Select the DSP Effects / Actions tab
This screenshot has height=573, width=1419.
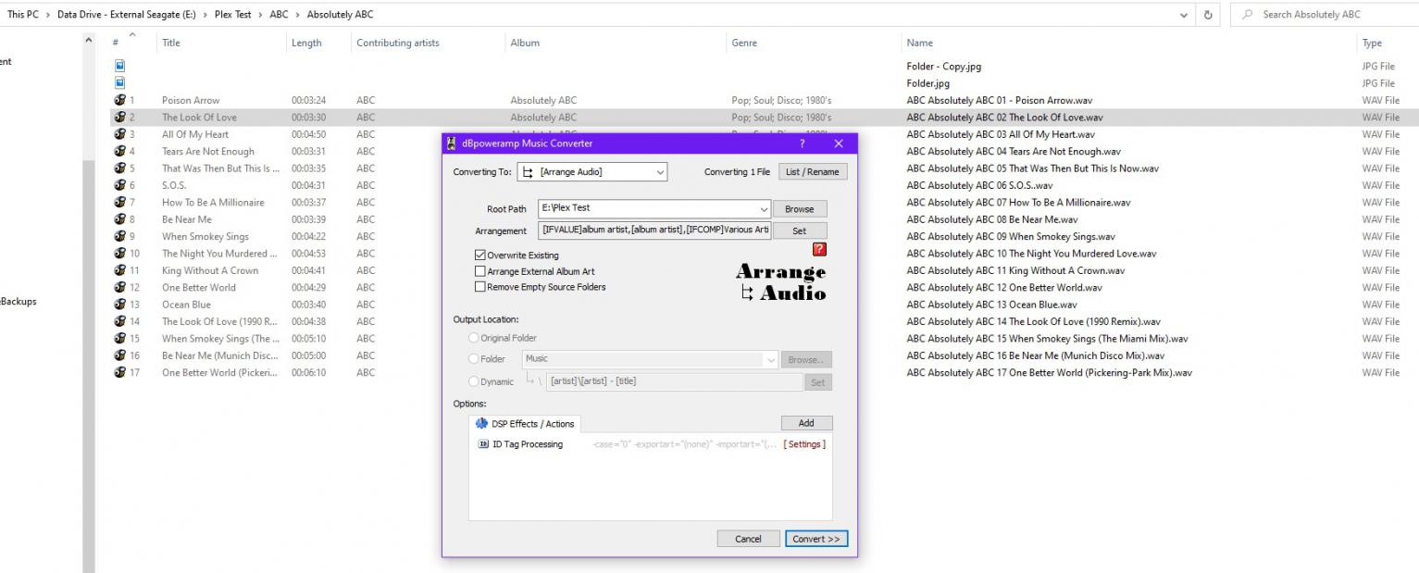point(525,424)
